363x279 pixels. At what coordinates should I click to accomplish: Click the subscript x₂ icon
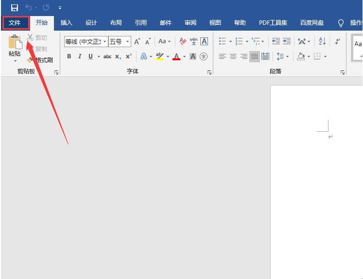point(118,56)
